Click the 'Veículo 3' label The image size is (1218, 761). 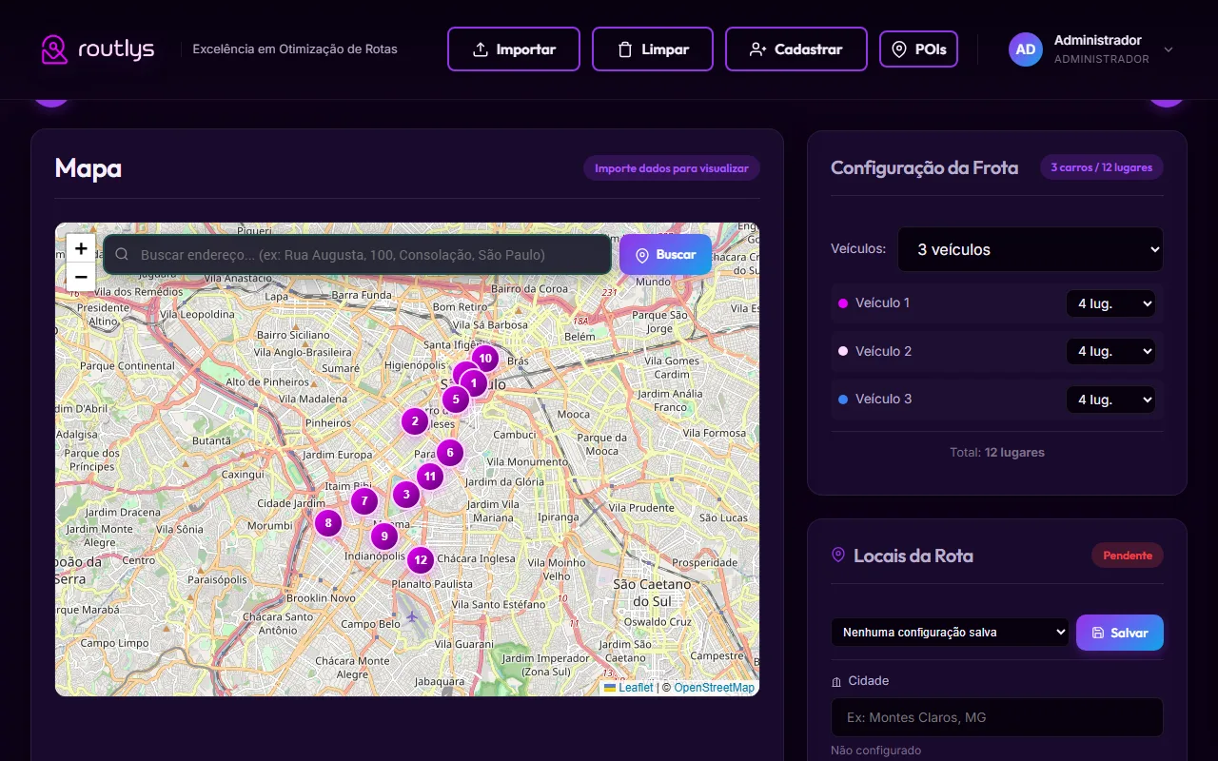tap(884, 400)
